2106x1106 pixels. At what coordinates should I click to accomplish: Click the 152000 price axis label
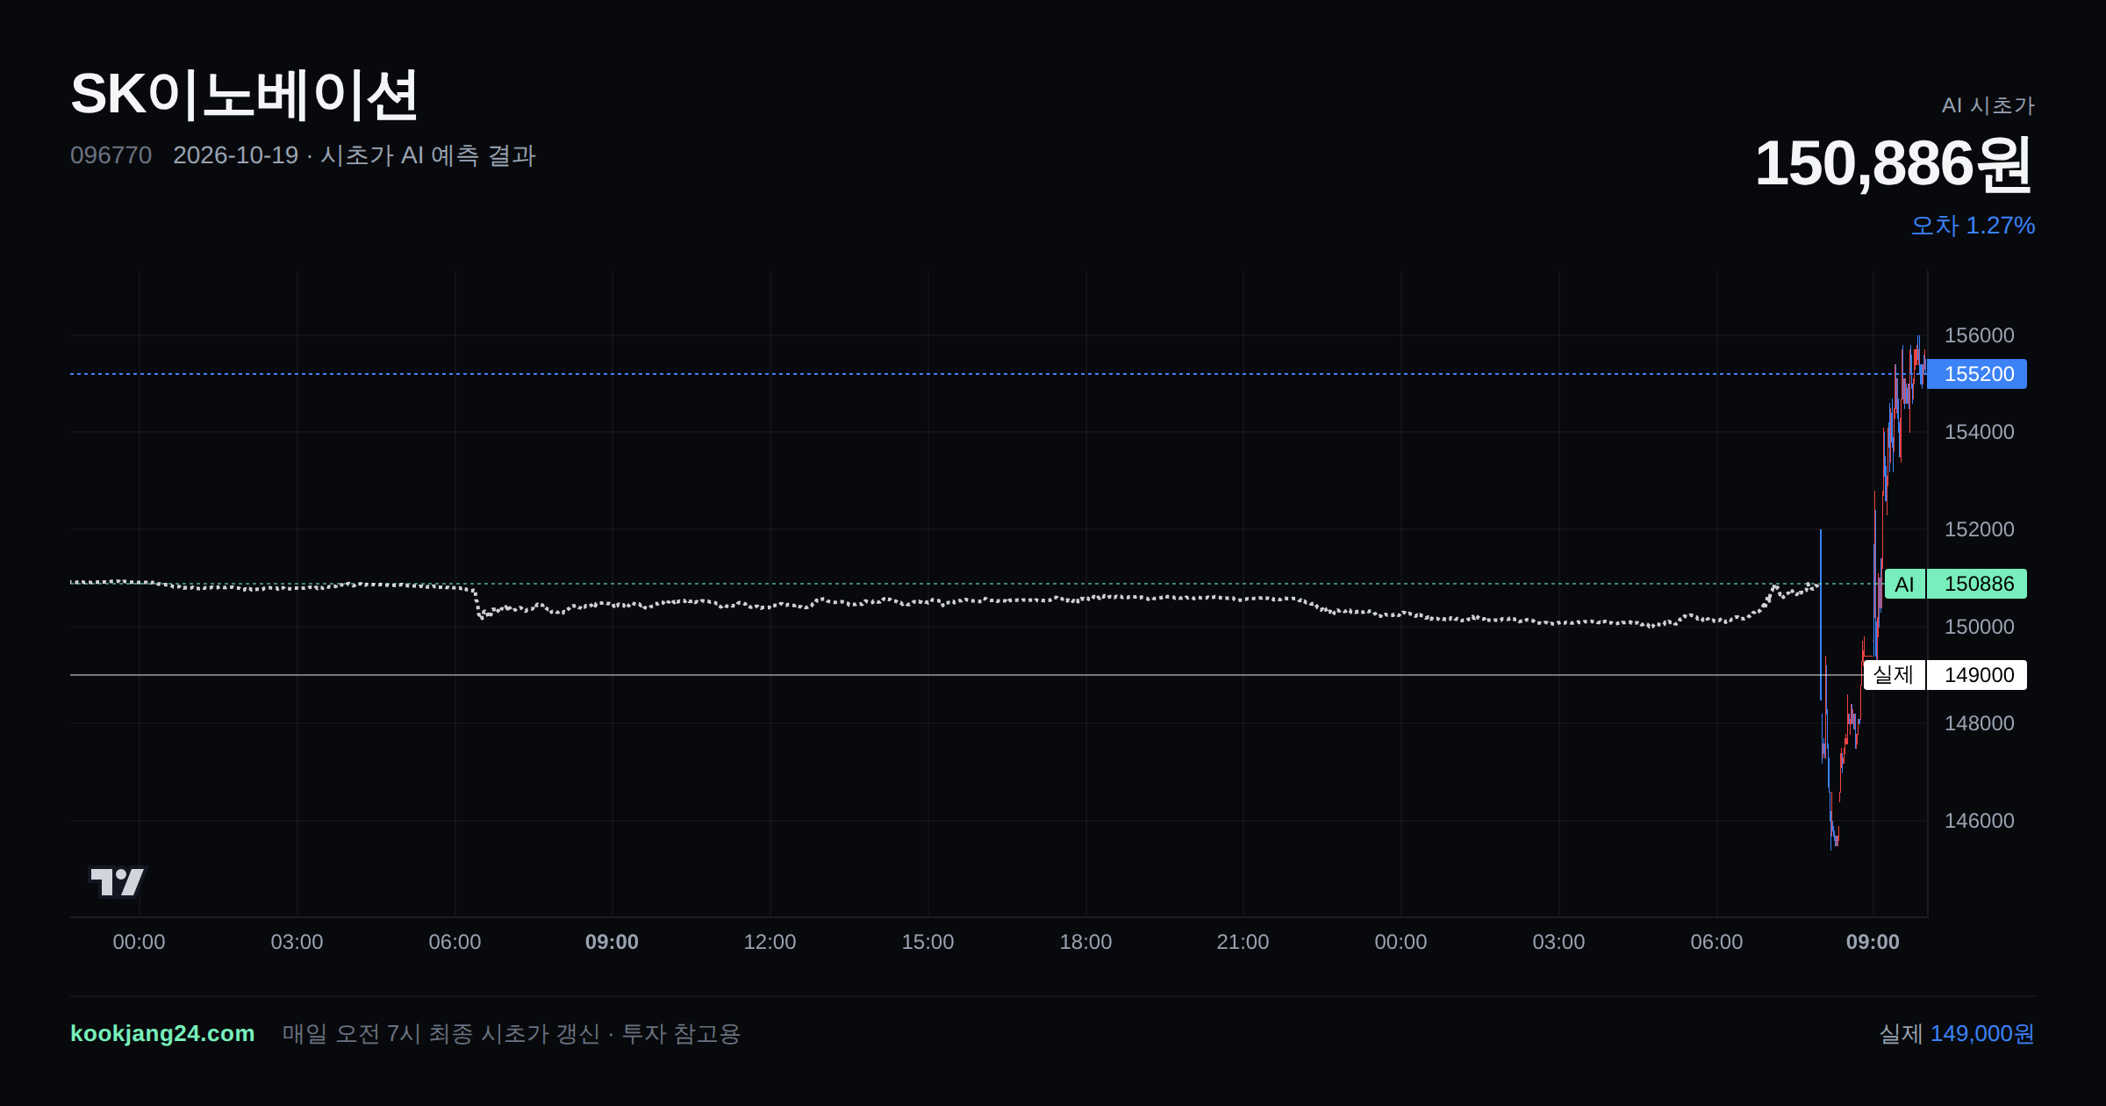click(x=1979, y=529)
